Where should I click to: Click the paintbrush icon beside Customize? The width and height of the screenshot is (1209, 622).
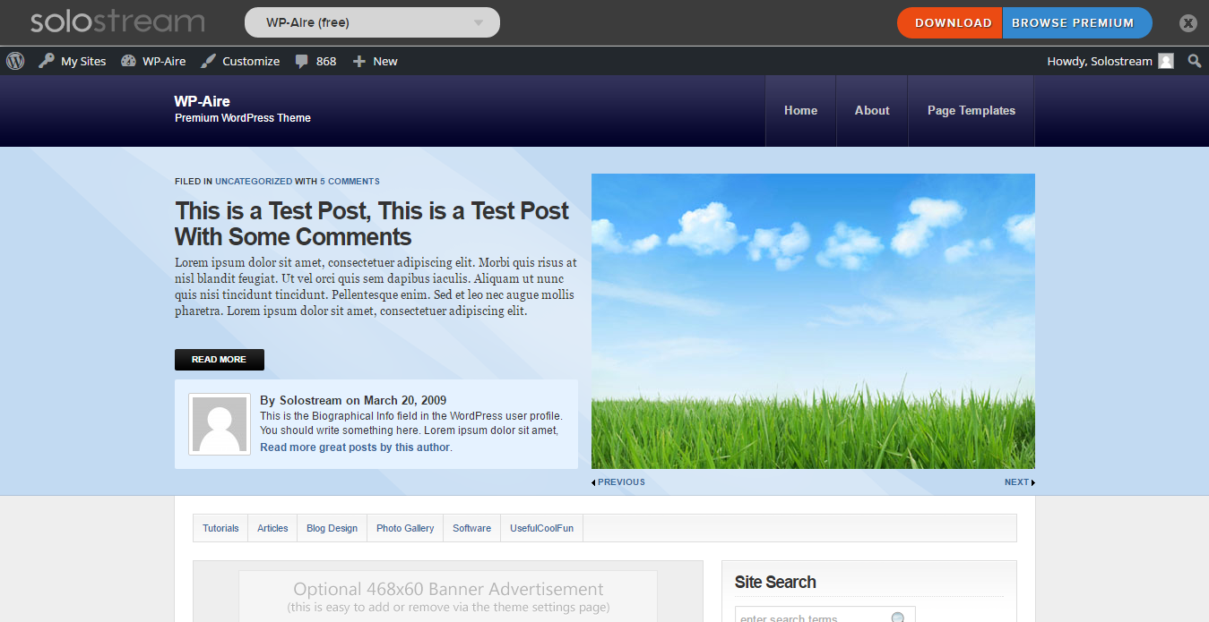[208, 61]
